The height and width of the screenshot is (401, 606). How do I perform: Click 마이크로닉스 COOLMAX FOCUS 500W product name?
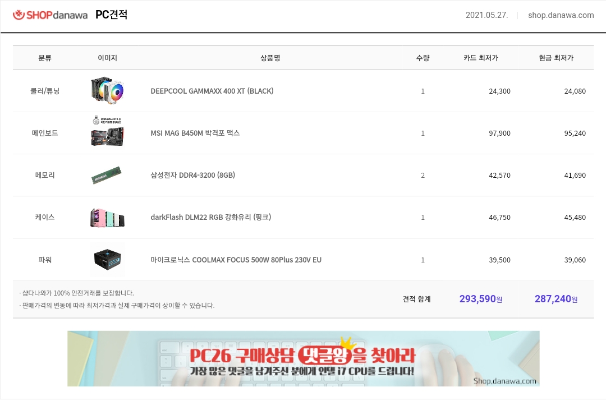pyautogui.click(x=236, y=260)
